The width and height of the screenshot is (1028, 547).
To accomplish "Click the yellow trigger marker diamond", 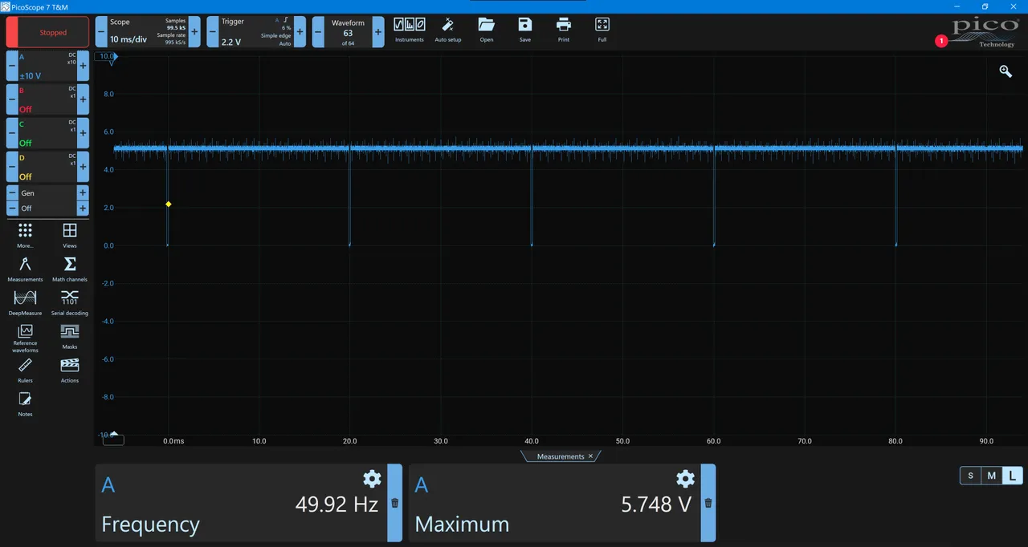I will click(x=169, y=205).
